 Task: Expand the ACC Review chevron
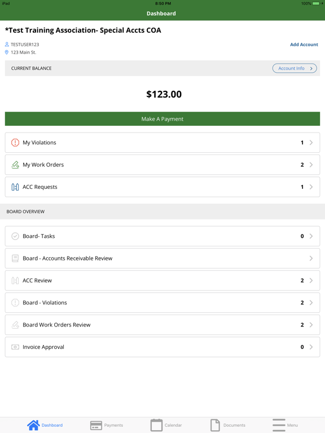(x=311, y=280)
